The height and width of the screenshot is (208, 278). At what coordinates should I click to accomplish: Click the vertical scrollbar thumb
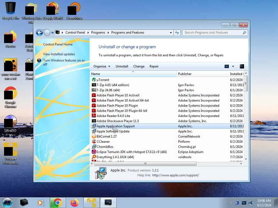point(246,83)
